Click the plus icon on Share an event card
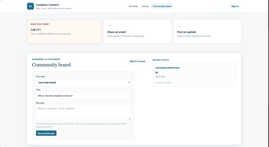The image size is (269, 147). tap(109, 25)
